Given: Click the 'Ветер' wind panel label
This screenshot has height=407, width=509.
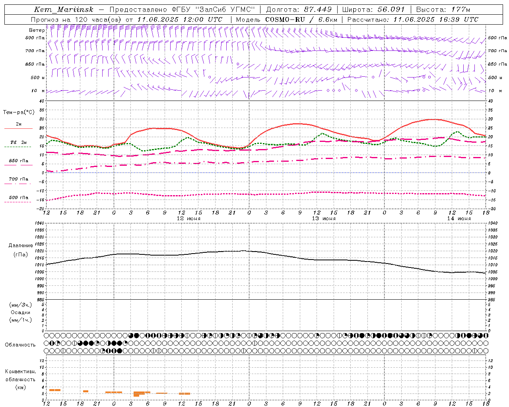Looking at the screenshot, I should [37, 30].
